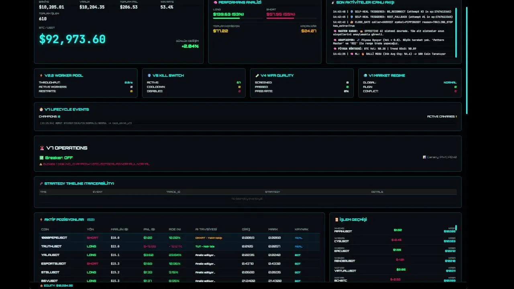
Task: Click the Performans Analizi brain icon
Action: pos(215,2)
